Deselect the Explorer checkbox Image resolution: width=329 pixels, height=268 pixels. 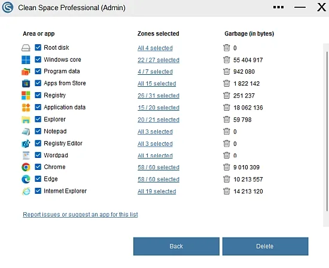click(38, 119)
